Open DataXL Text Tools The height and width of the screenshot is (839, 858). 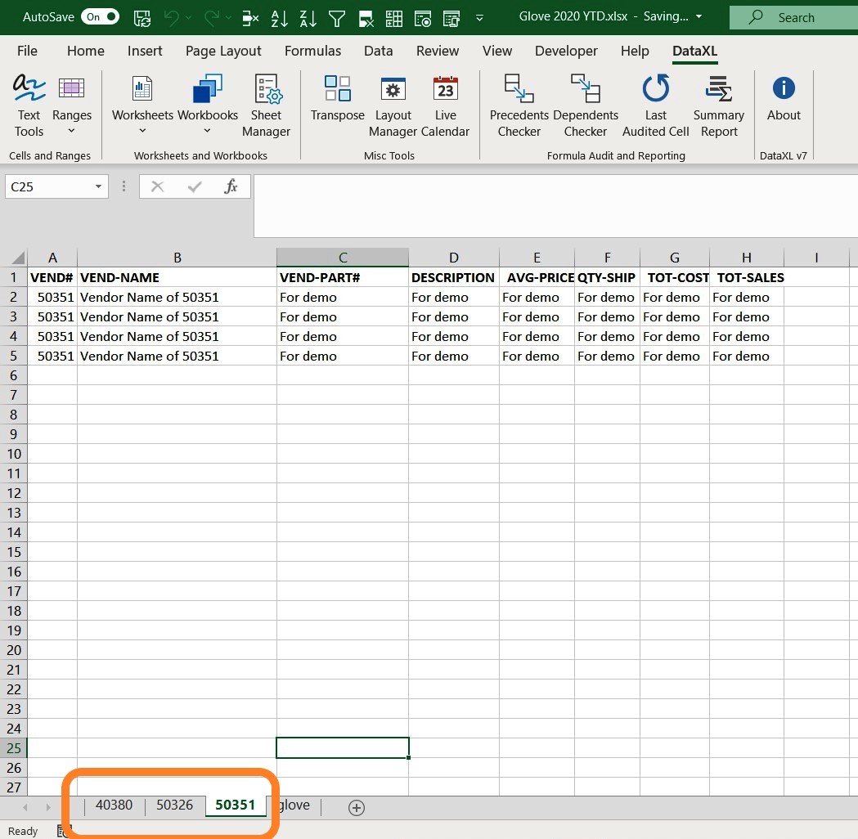point(29,102)
